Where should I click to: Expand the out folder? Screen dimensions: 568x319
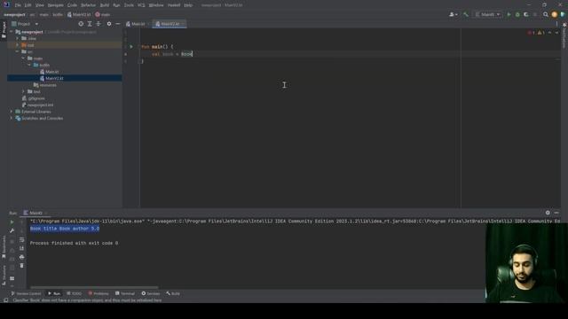(x=18, y=45)
